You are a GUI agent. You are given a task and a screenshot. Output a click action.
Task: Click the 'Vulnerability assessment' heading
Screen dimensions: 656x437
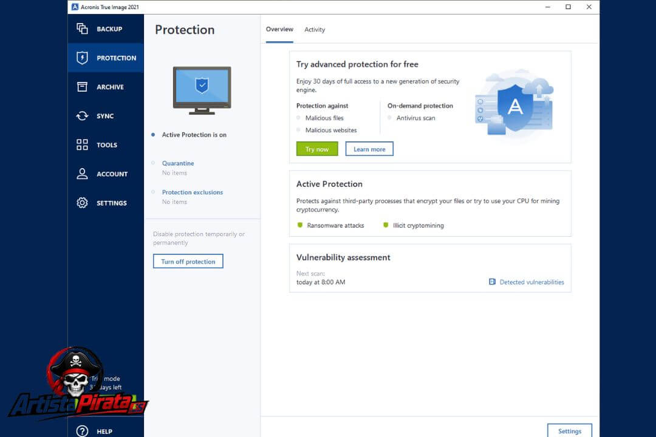[343, 257]
